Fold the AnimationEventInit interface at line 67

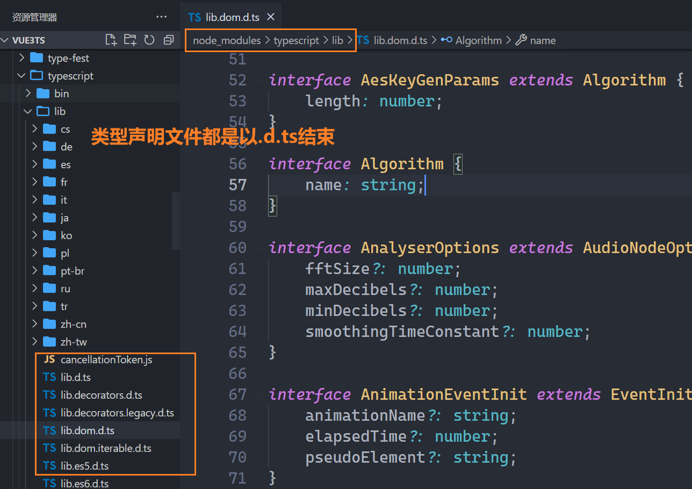pos(259,395)
